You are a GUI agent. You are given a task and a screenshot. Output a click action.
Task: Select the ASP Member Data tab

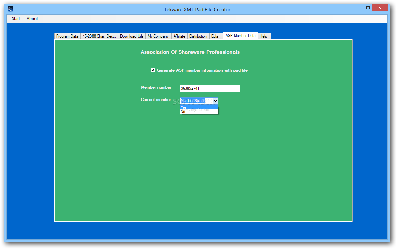[x=241, y=36]
